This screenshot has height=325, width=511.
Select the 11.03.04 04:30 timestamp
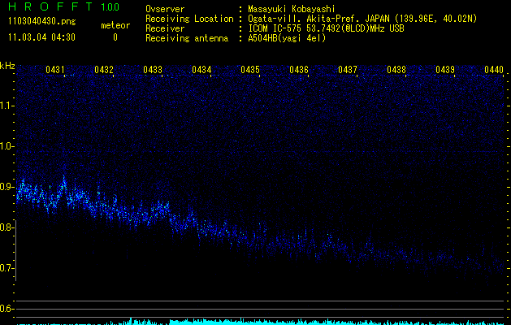pos(41,37)
